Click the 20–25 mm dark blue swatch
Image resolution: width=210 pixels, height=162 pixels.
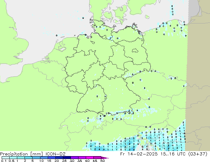pos(59,158)
